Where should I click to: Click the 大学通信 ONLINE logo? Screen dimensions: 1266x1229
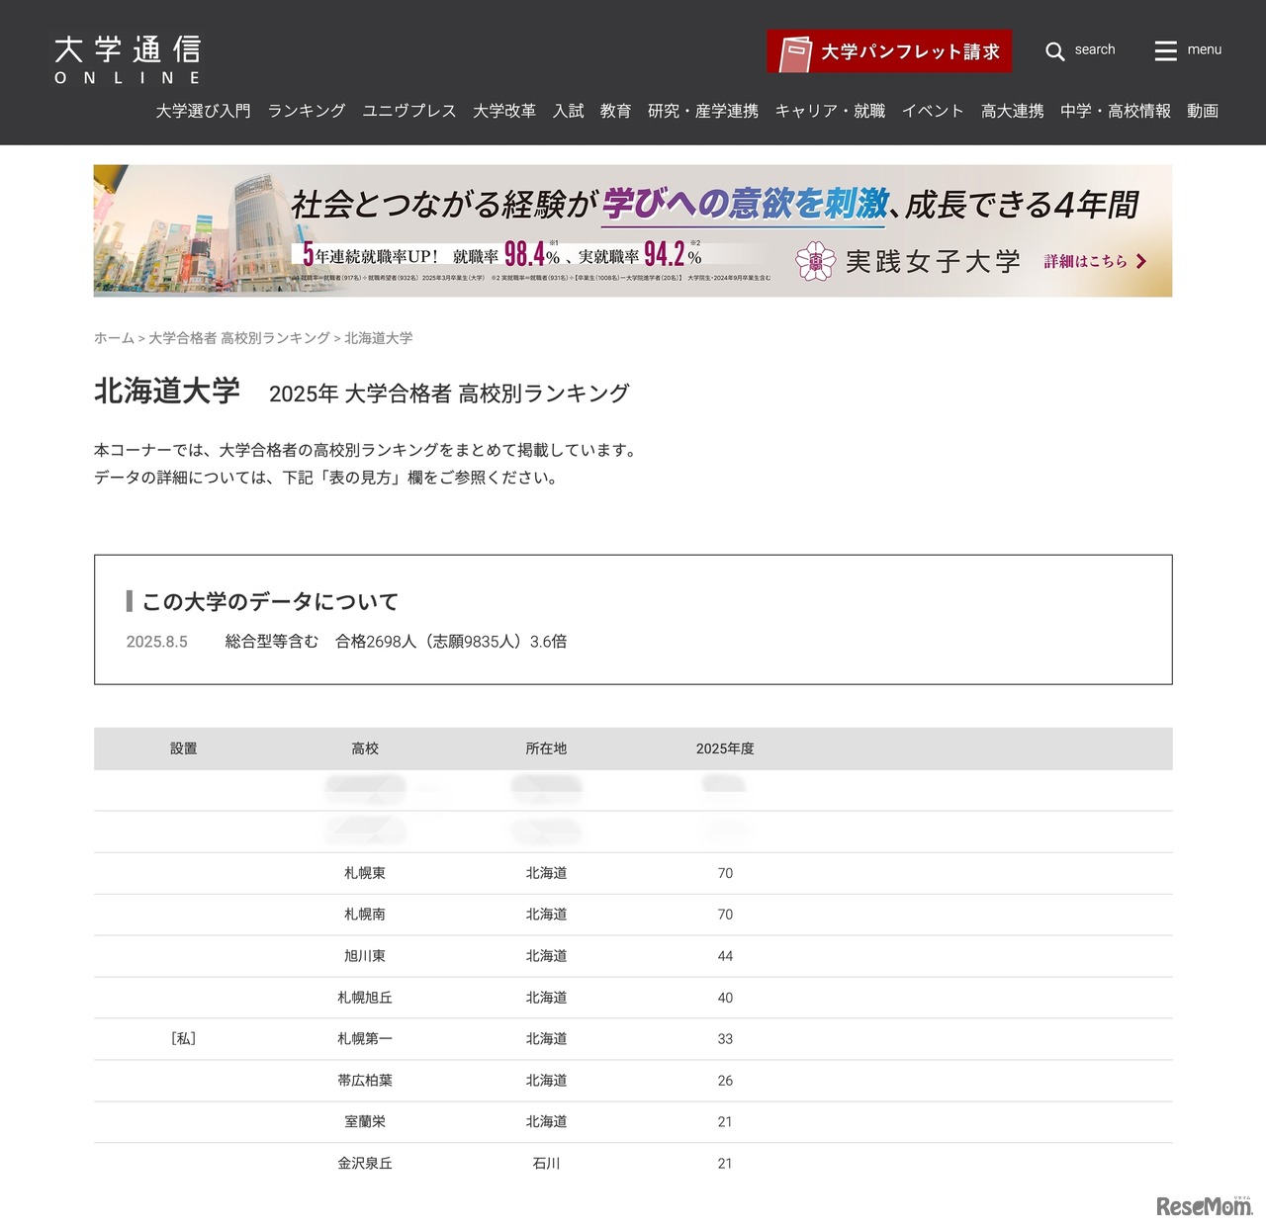[126, 56]
